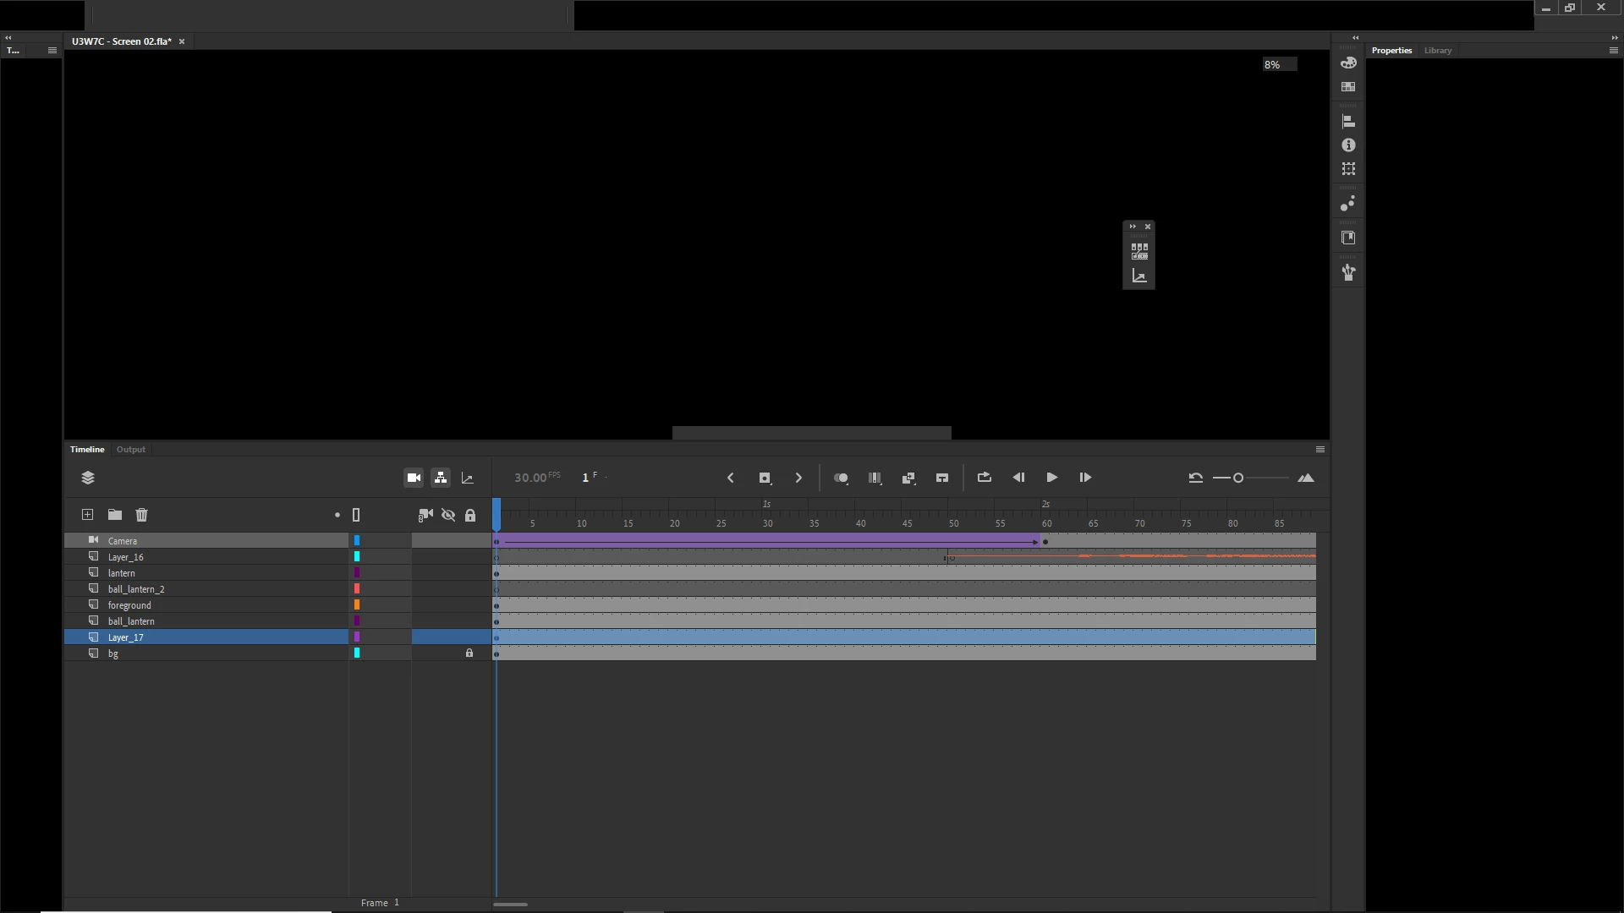
Task: Open the Timeline panel options menu
Action: 1319,450
